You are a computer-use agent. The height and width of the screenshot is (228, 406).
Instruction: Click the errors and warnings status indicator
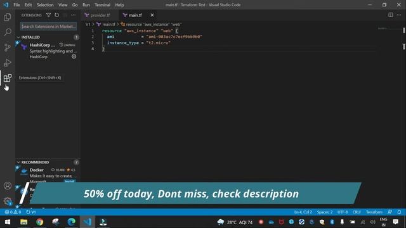[x=13, y=212]
